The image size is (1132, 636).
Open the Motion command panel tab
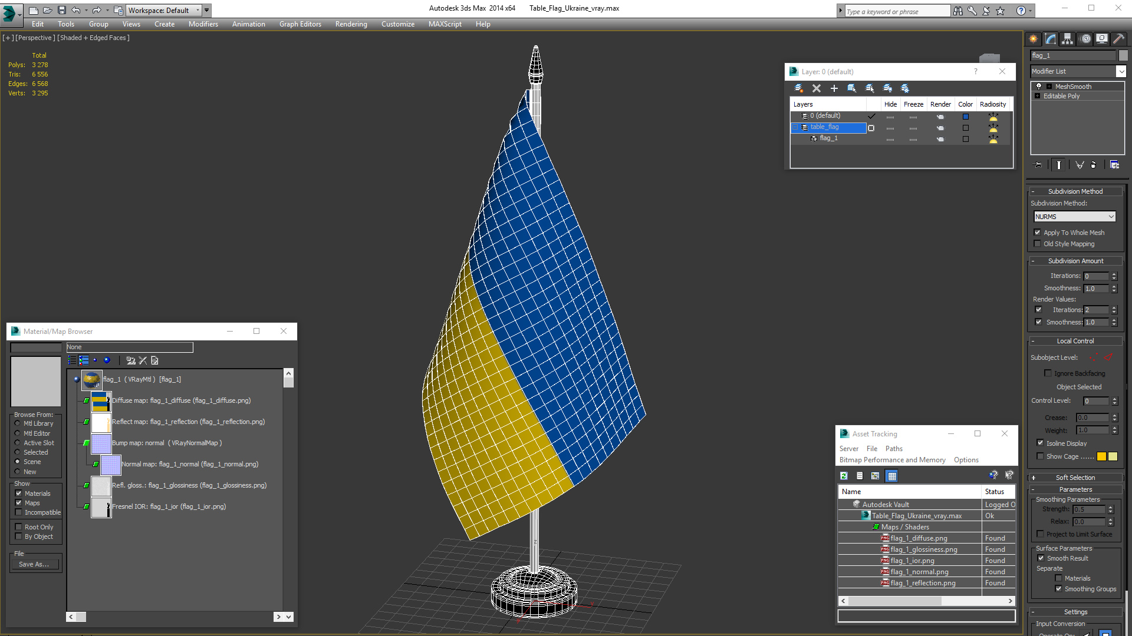(1085, 39)
